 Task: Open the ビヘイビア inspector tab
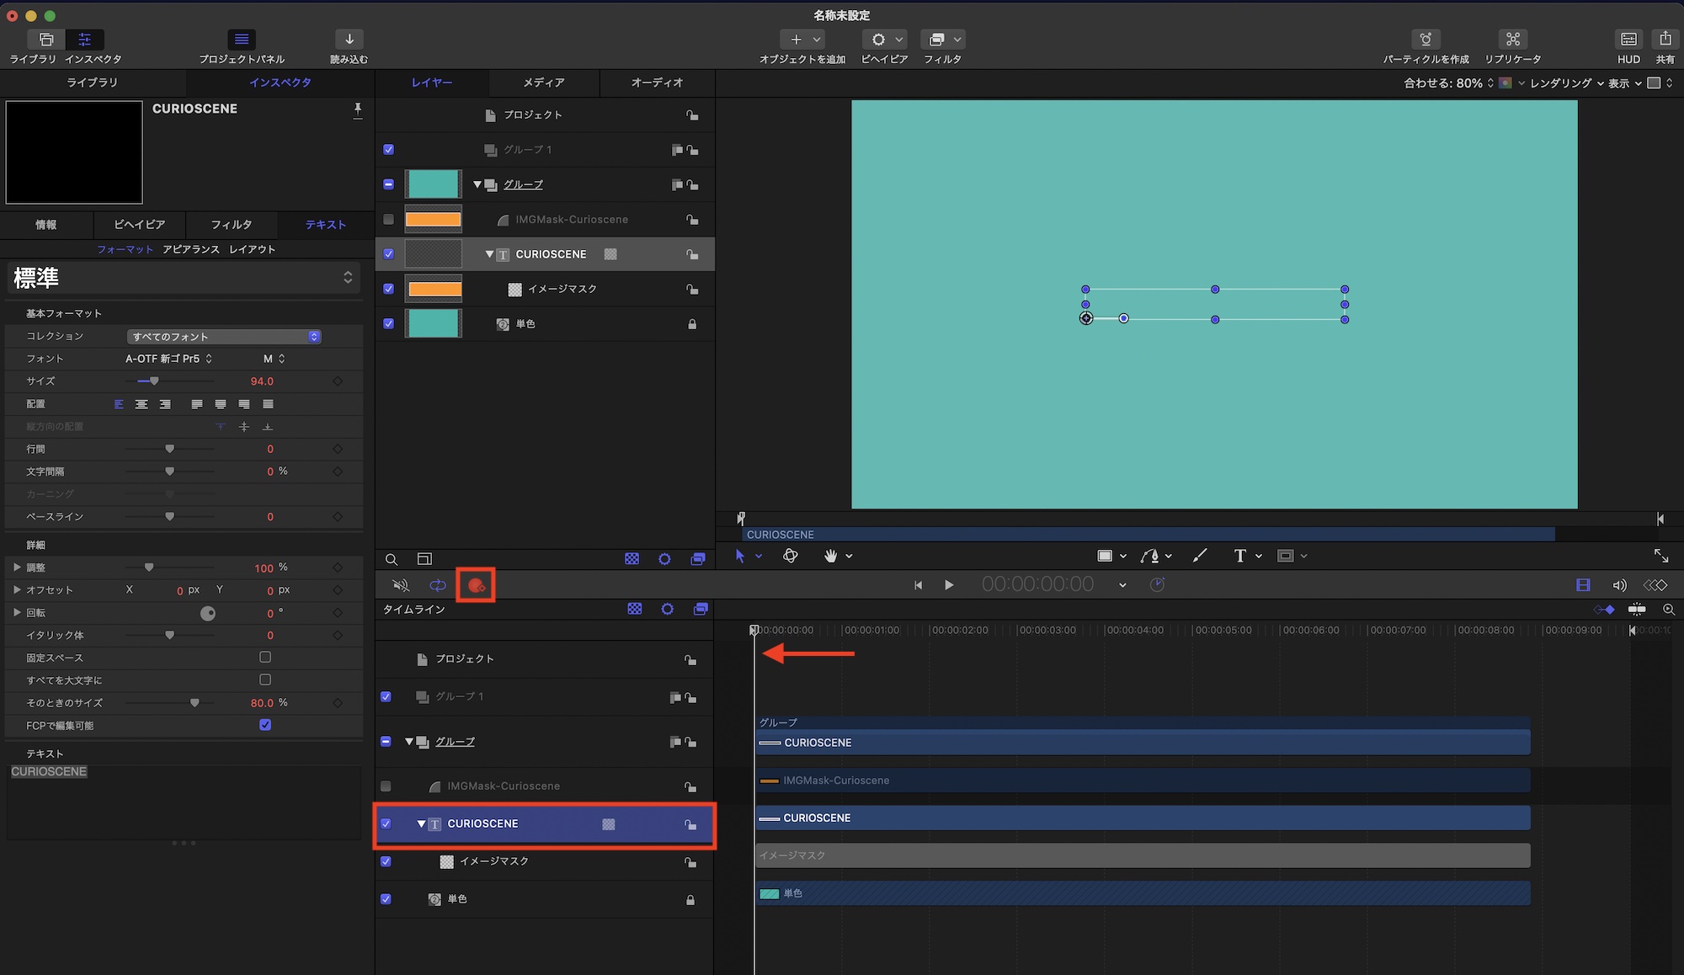coord(140,225)
